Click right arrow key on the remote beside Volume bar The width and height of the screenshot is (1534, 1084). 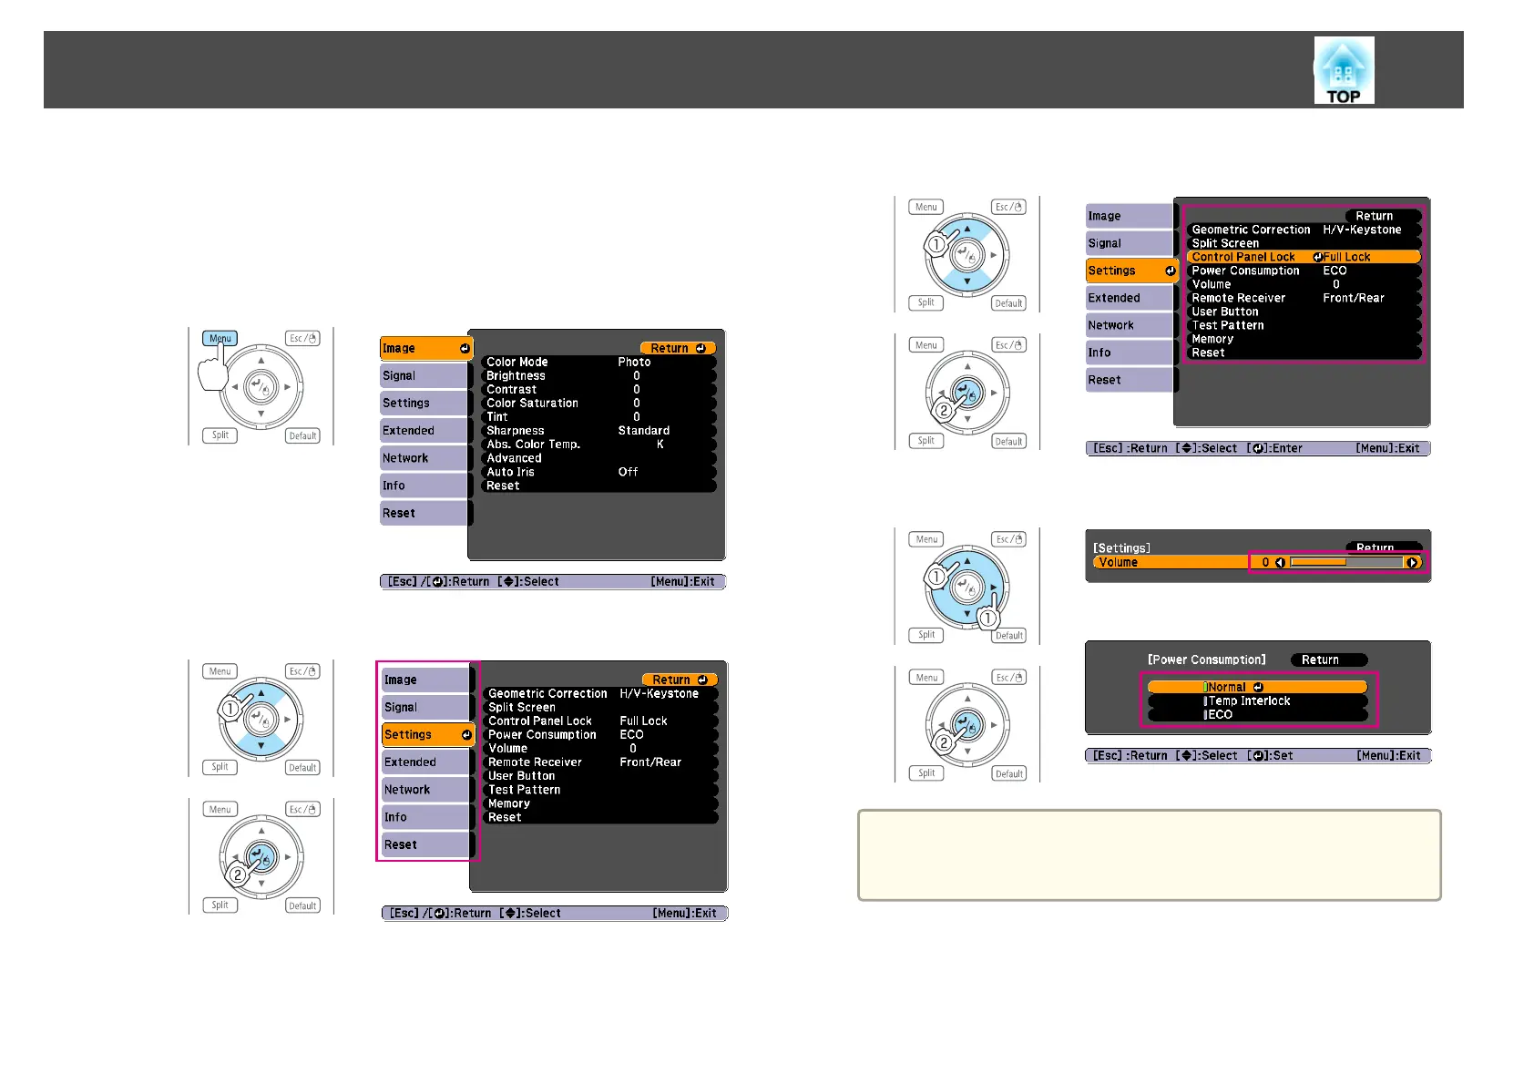(x=994, y=588)
